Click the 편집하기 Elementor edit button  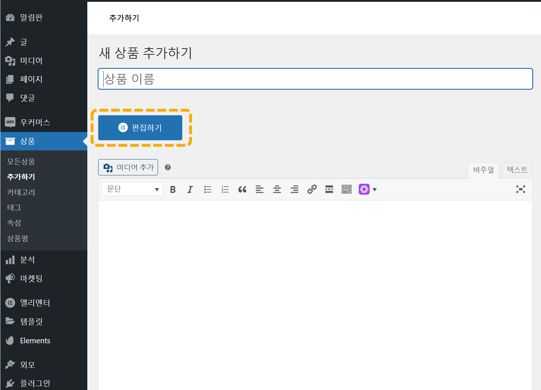click(140, 128)
